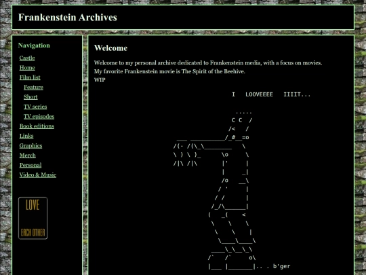Visit the Book editions link
This screenshot has height=275, width=366.
37,126
